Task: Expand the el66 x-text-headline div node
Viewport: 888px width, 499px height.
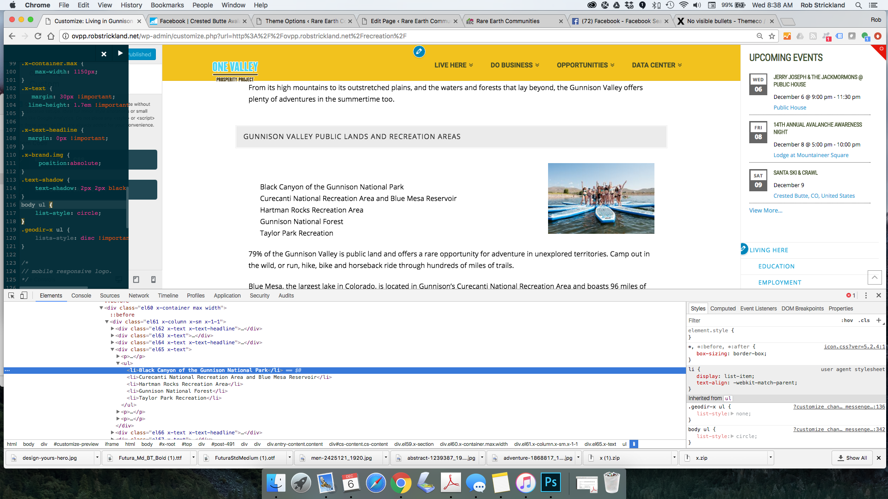Action: (112, 433)
